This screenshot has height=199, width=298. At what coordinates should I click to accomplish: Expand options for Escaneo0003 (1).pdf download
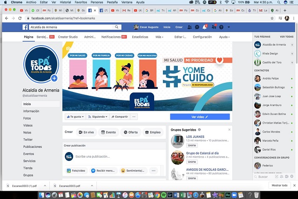tap(45, 186)
